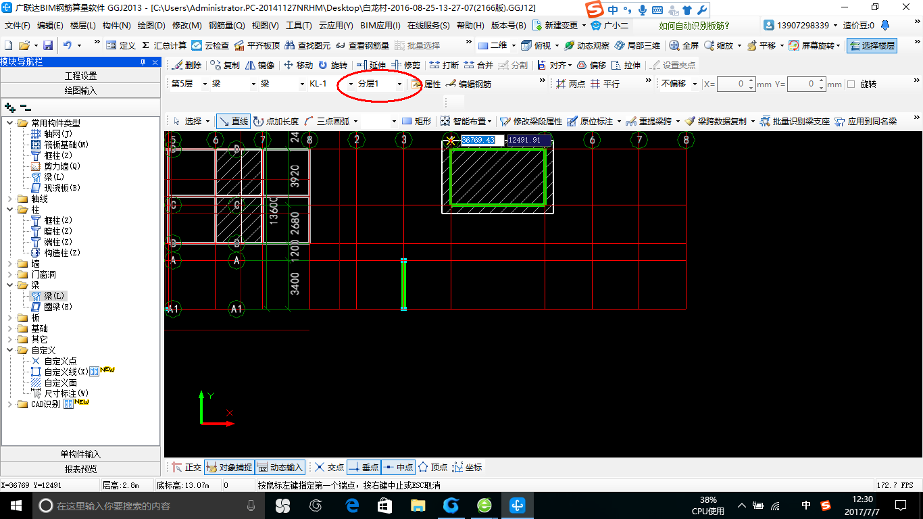Collapse the 常用构件类型 tree node
This screenshot has width=923, height=519.
point(11,123)
